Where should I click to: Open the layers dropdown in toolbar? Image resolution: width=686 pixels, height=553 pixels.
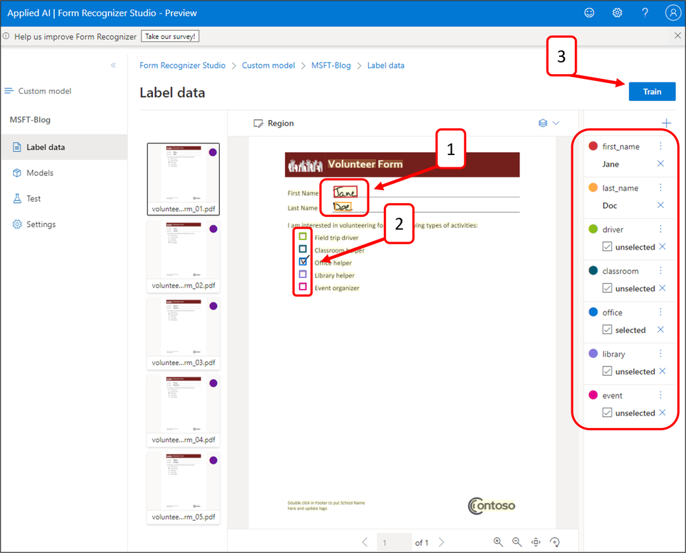[549, 123]
